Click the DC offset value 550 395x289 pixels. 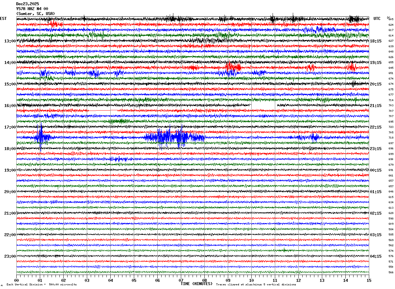pyautogui.click(x=391, y=267)
